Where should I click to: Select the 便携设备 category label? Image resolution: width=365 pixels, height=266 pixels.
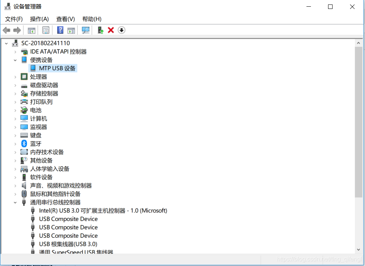[41, 60]
